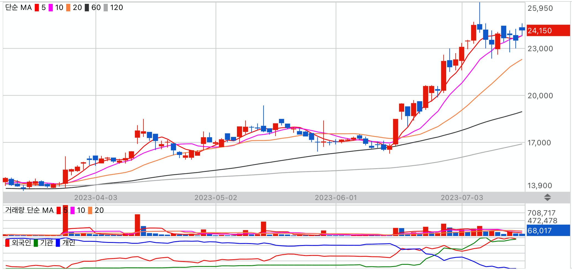The height and width of the screenshot is (270, 572).
Task: Click the 기관 investor label
Action: 46,243
